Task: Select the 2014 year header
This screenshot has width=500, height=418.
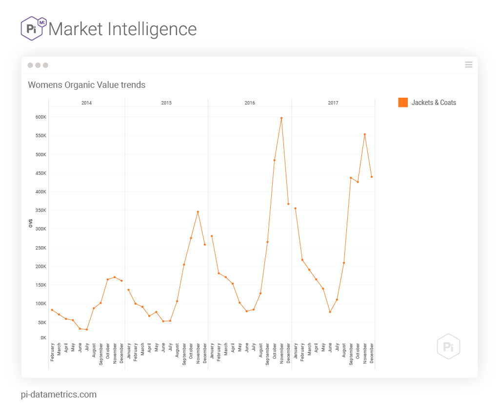Action: point(86,103)
